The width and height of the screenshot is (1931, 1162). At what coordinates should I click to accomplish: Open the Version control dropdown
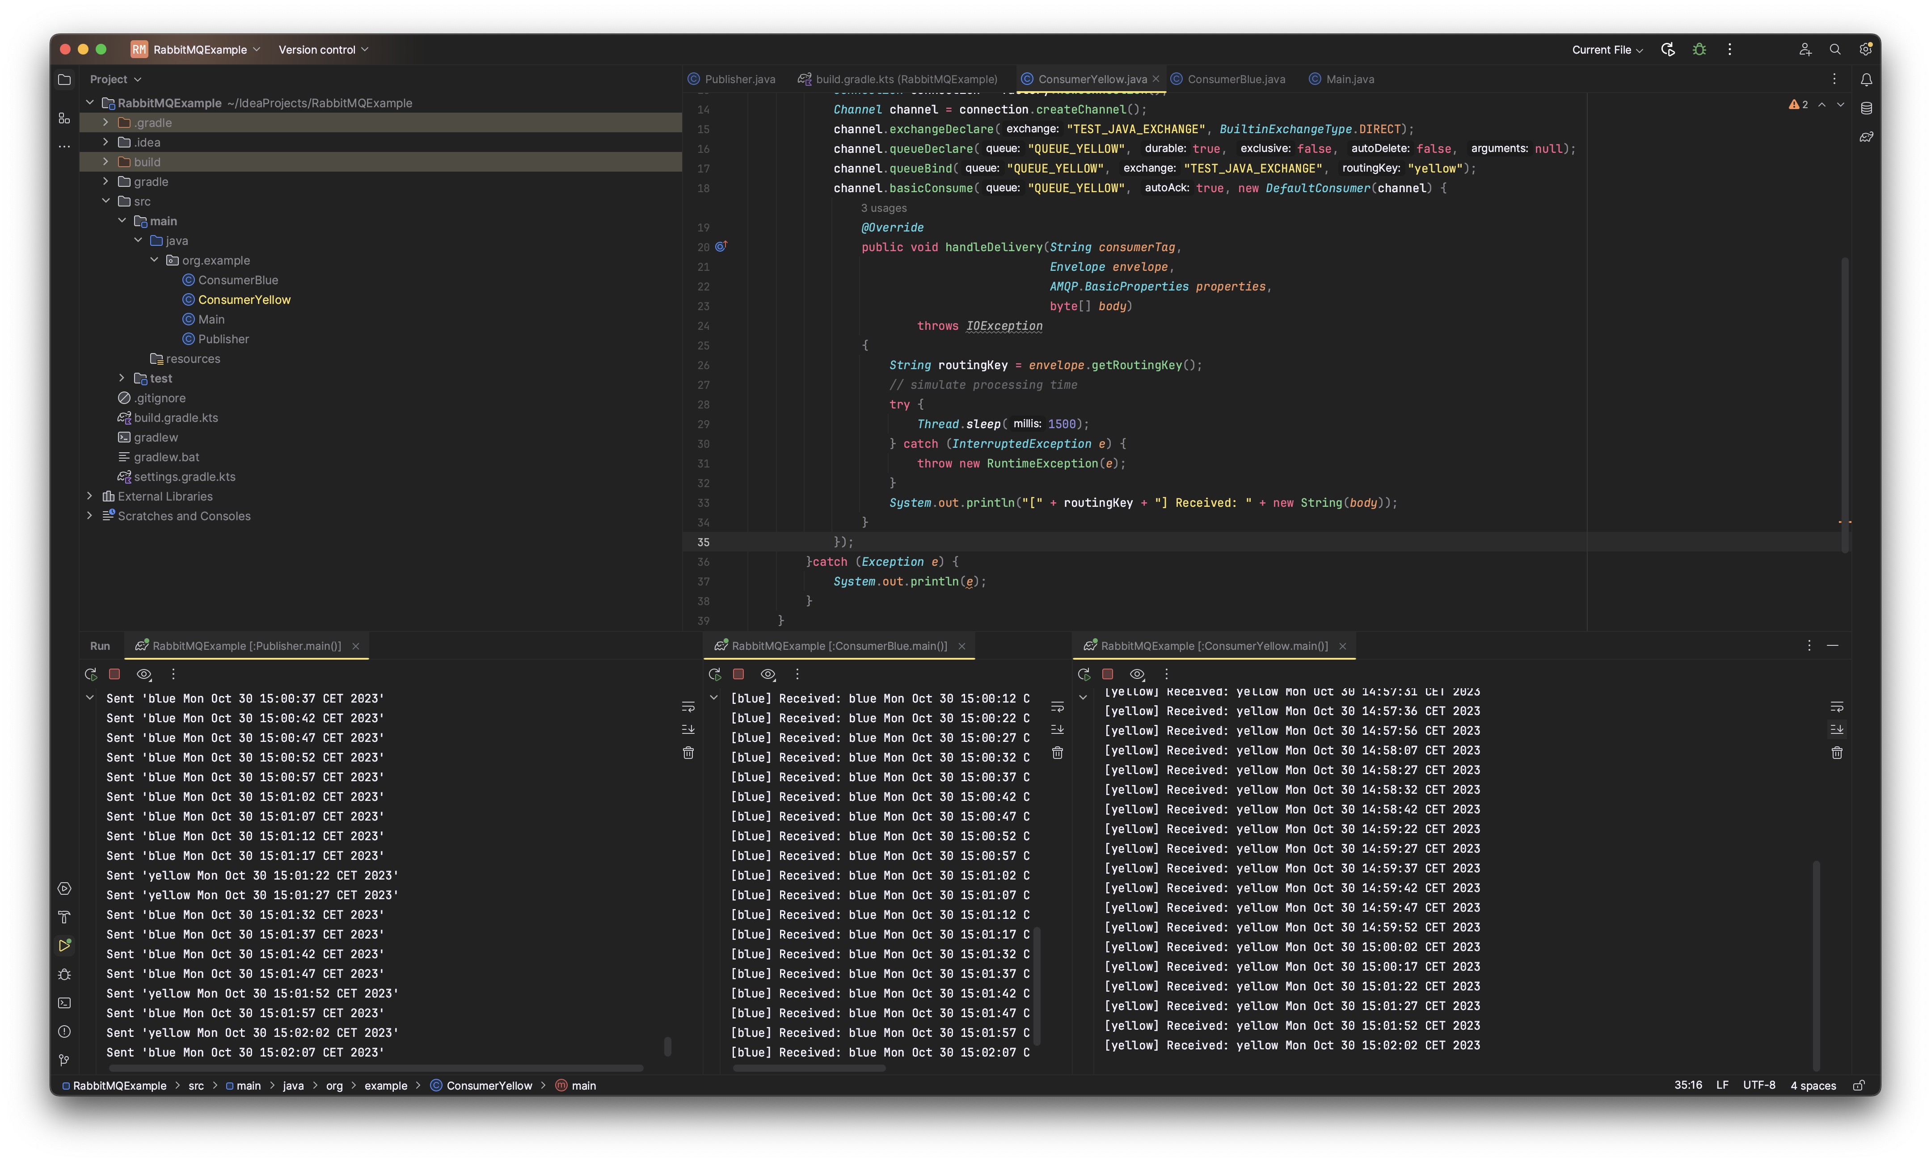[323, 49]
